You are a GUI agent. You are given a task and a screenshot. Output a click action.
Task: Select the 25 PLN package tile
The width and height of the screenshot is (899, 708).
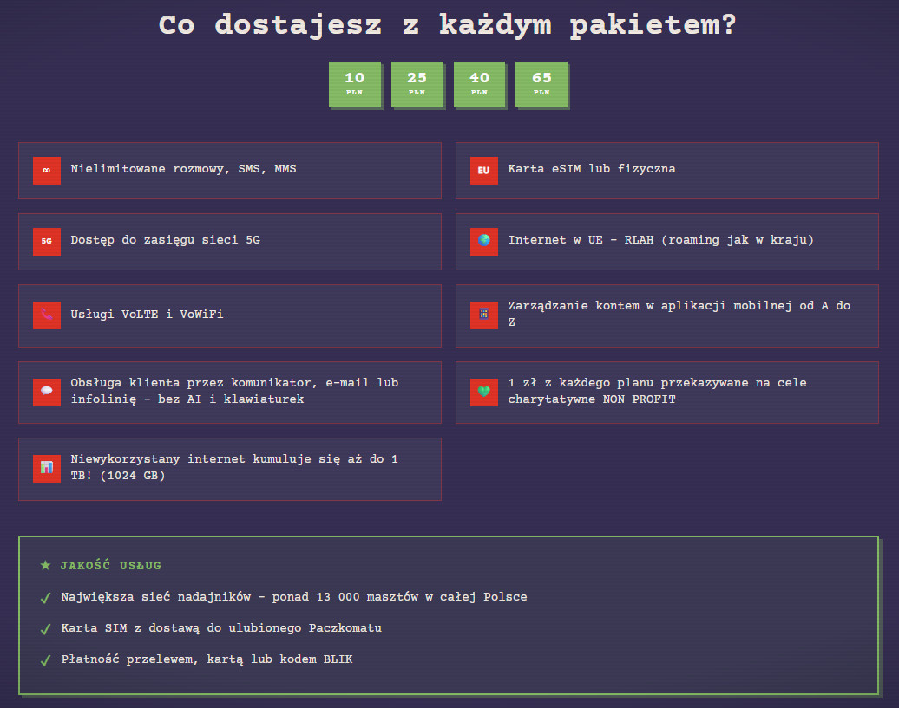click(417, 84)
